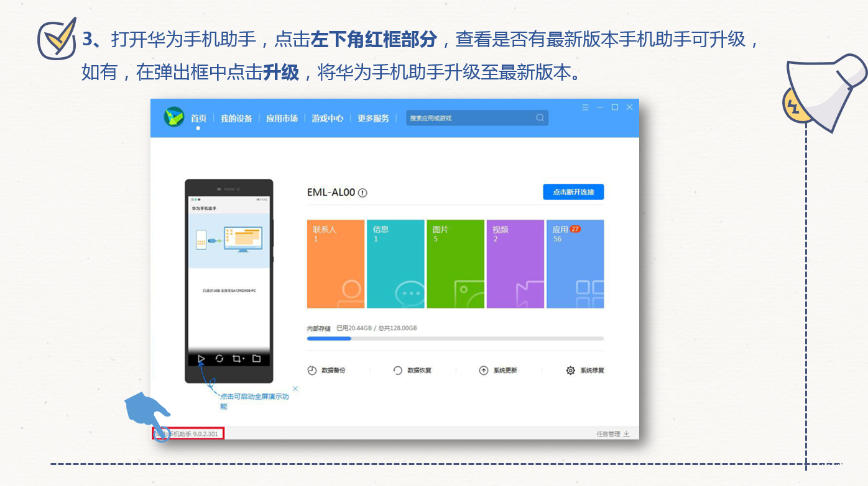Open the 首页 tab
Screen dimensions: 868x486
198,118
